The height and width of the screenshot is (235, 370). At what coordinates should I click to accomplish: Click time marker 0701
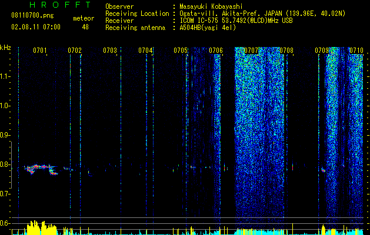click(x=39, y=50)
